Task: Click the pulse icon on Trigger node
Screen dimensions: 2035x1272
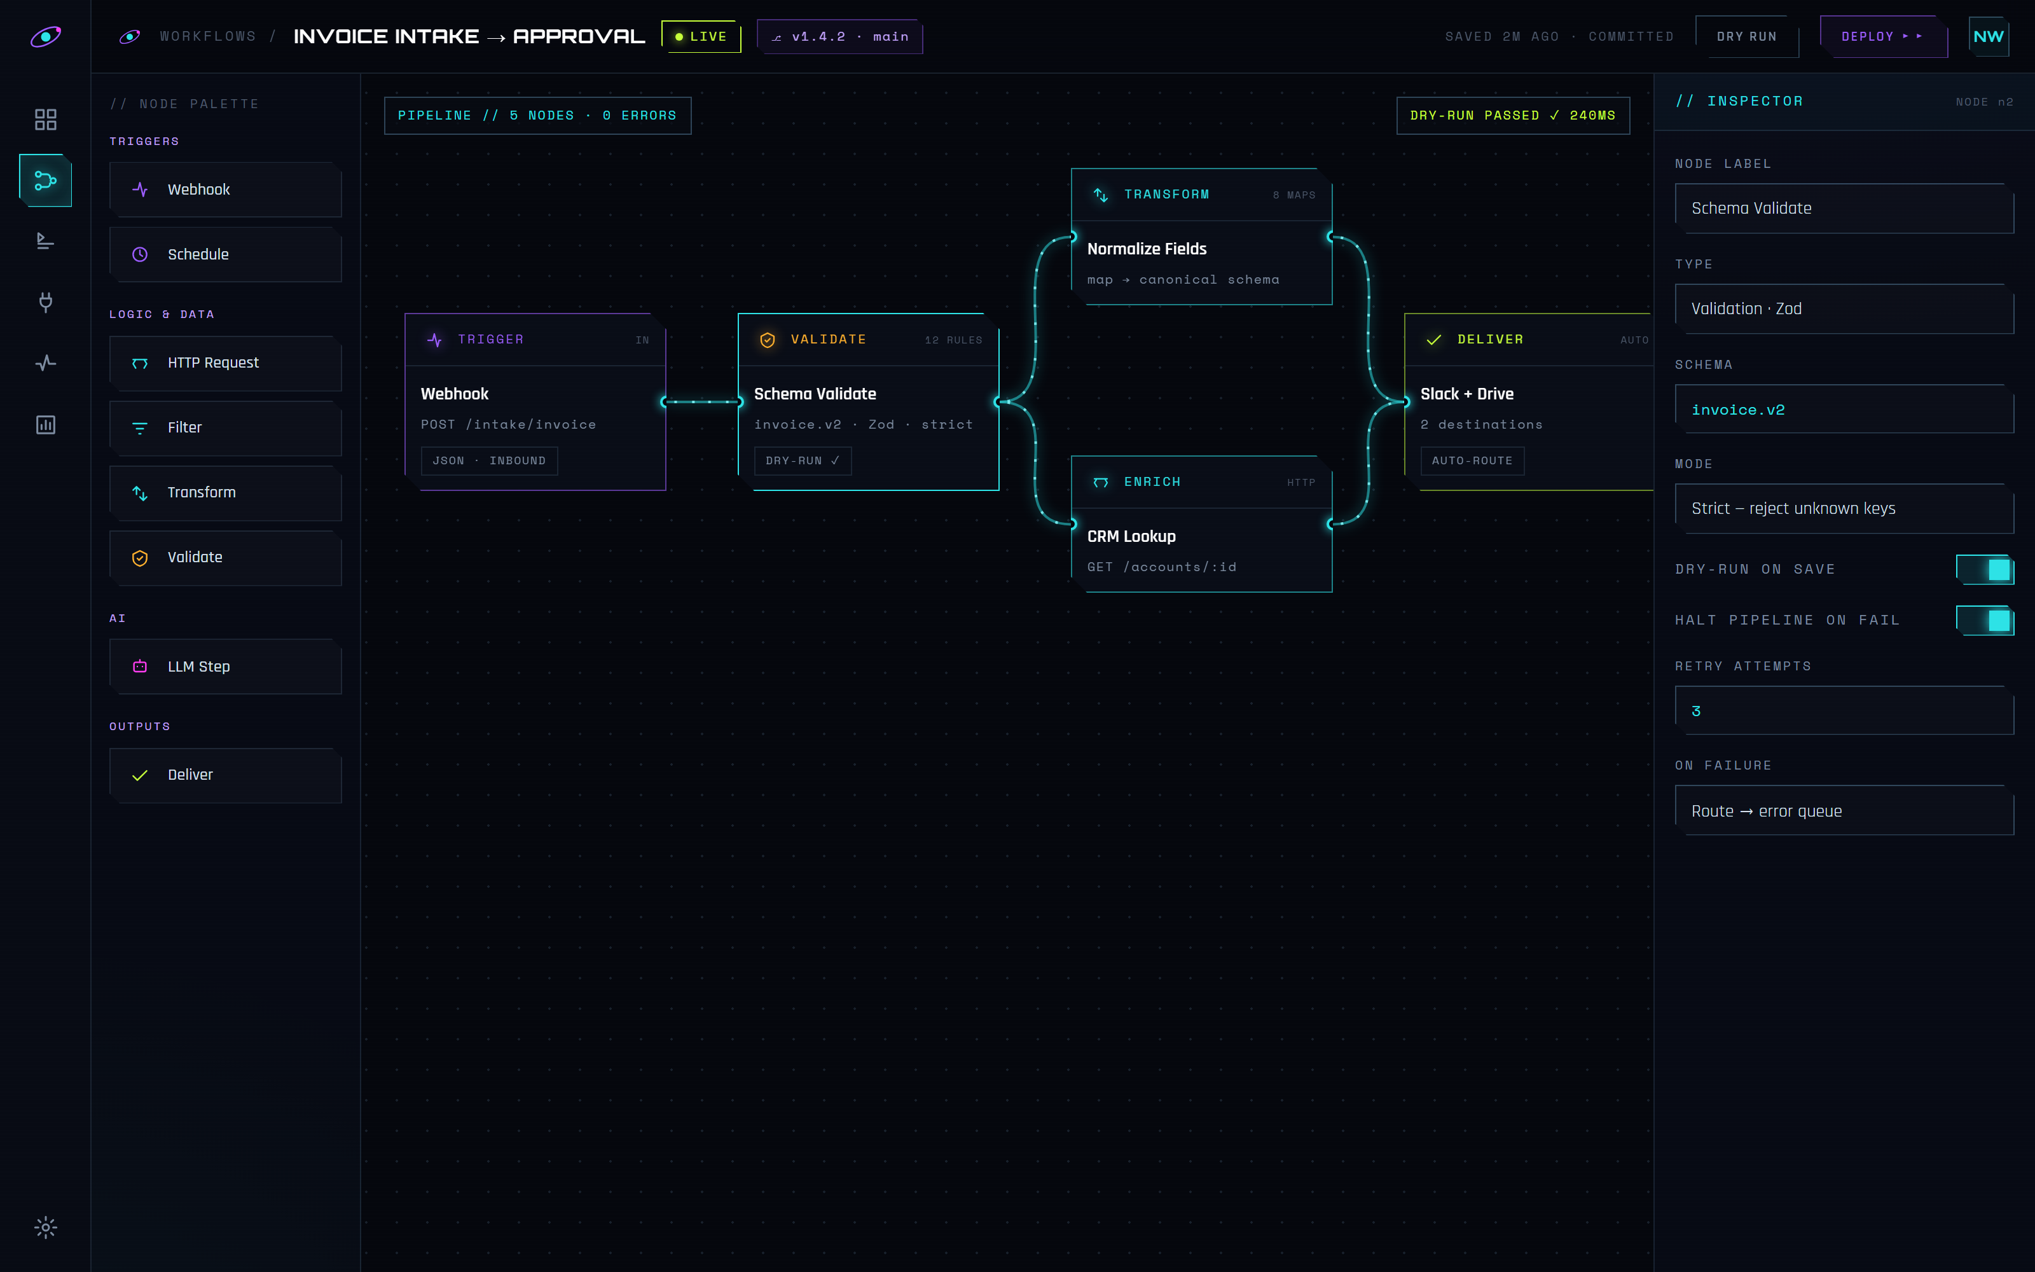Action: (x=435, y=340)
